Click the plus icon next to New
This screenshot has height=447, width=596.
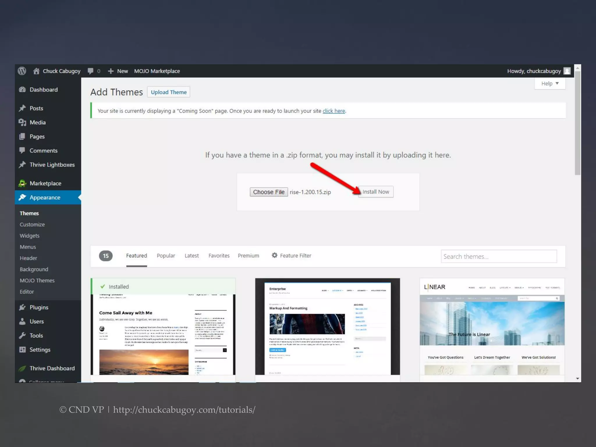pos(111,71)
